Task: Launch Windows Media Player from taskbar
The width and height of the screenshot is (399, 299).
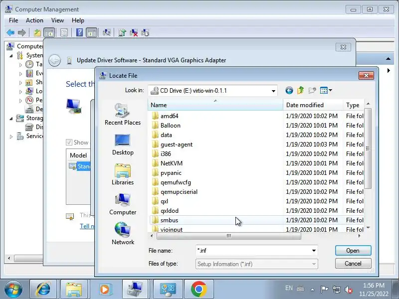Action: tap(105, 289)
